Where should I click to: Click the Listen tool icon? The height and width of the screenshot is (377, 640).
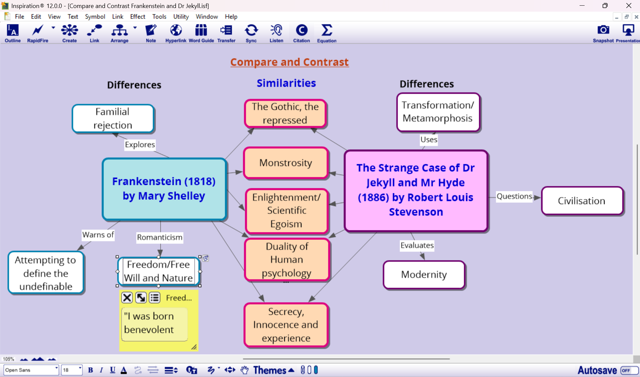pos(276,33)
